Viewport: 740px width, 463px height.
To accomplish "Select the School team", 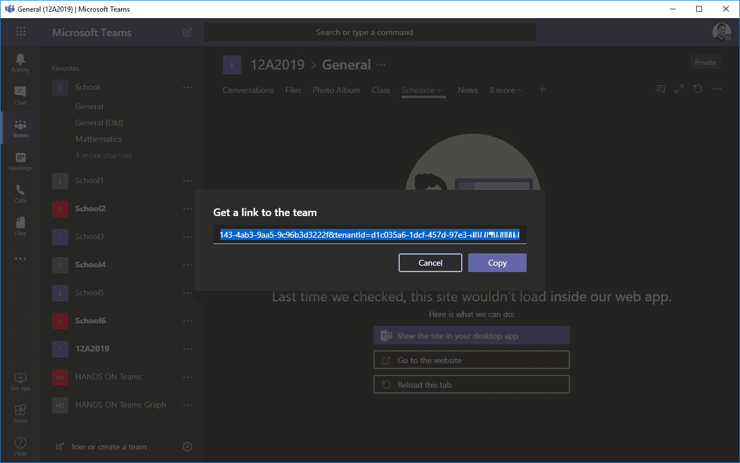I will (x=88, y=87).
